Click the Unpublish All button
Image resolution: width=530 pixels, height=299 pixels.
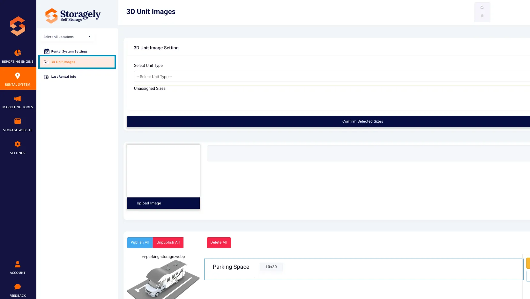click(x=168, y=242)
